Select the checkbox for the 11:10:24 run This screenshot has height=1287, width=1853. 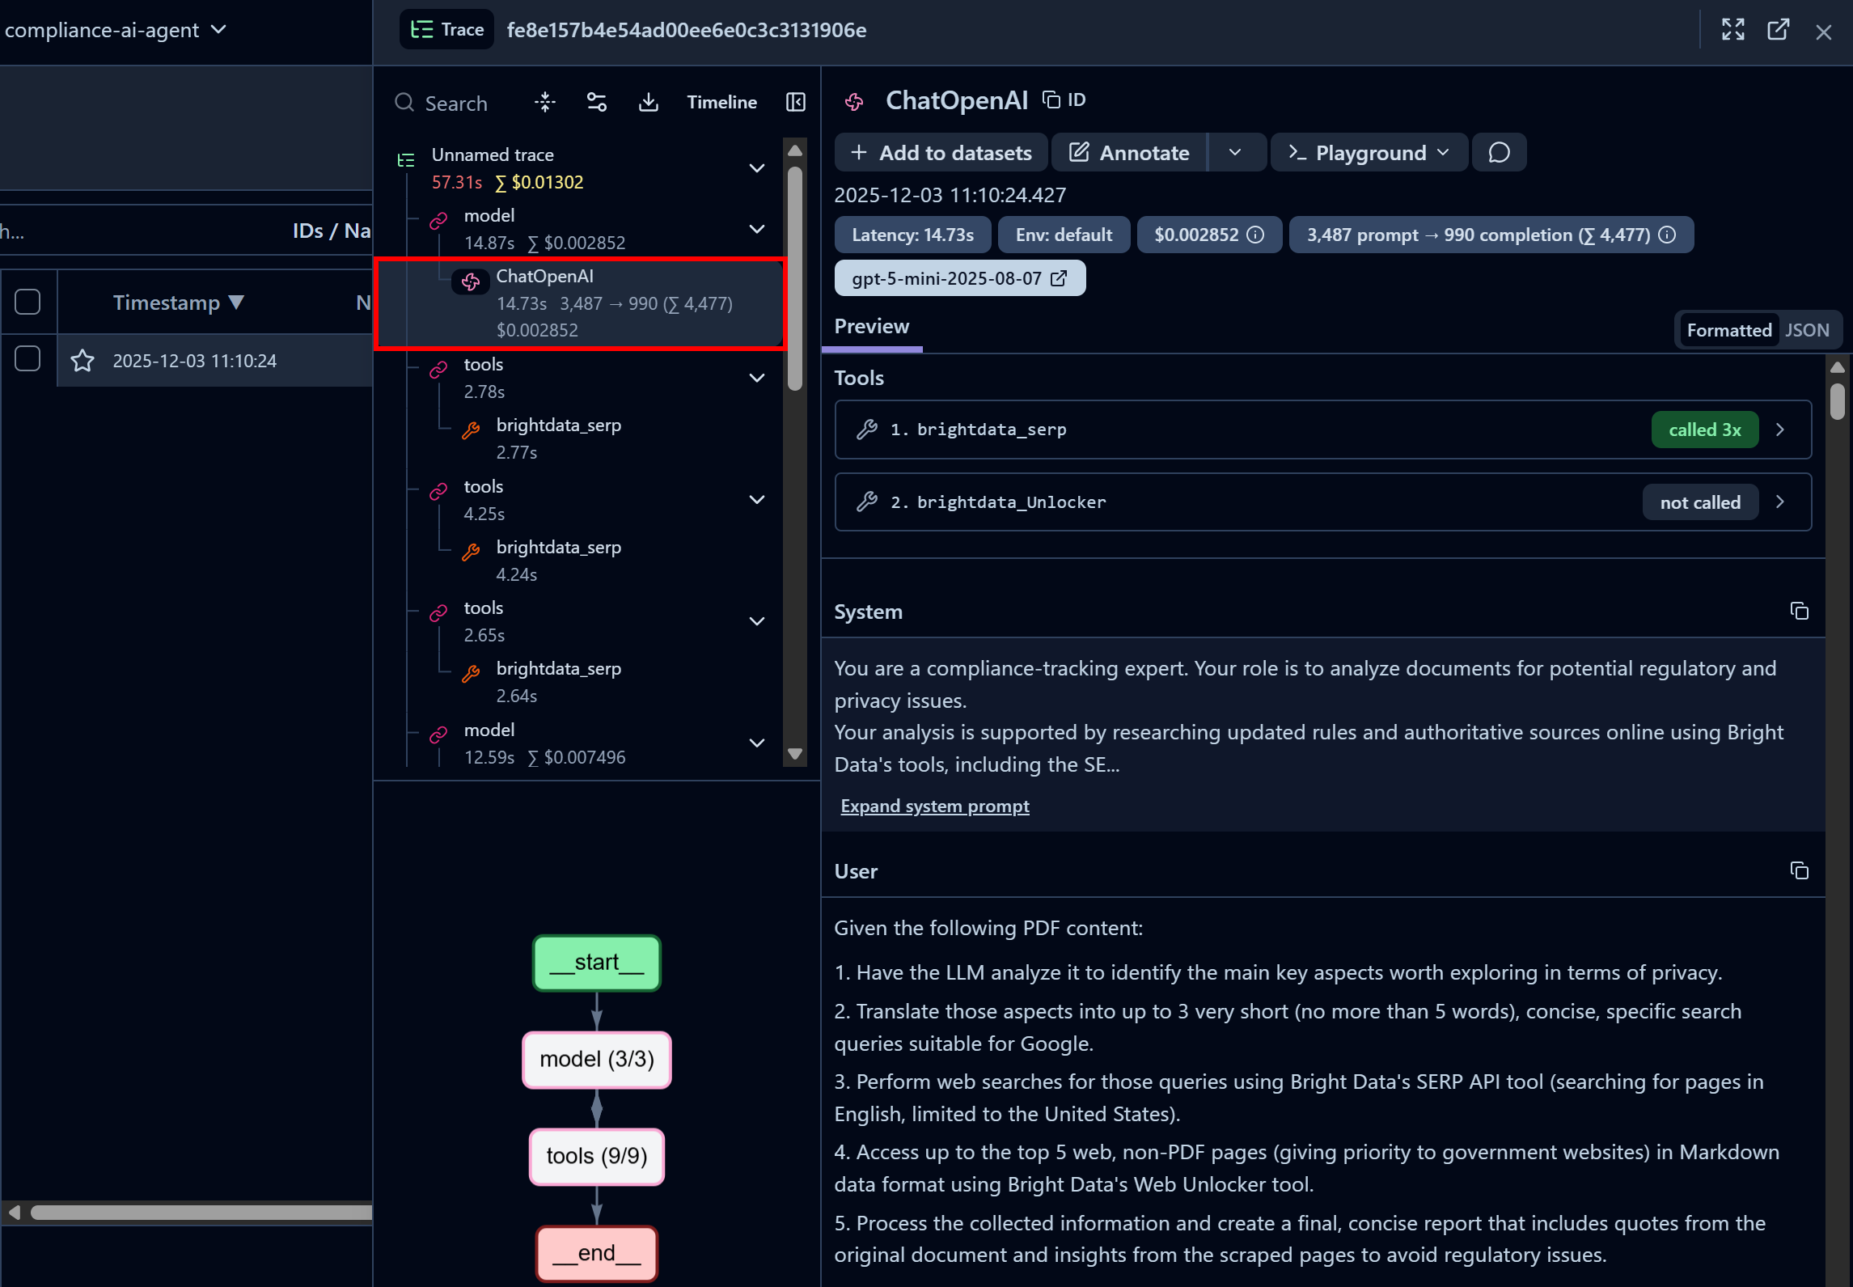pos(27,357)
